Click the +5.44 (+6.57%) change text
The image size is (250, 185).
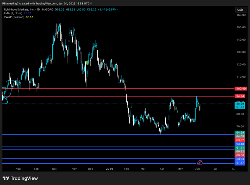tap(108, 10)
